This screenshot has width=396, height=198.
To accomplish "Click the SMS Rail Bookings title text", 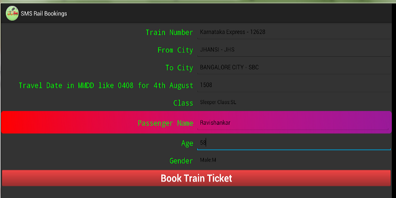I will pos(44,13).
